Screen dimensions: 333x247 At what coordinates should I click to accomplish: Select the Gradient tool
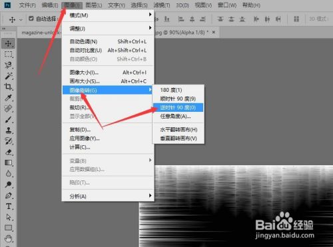click(x=8, y=163)
